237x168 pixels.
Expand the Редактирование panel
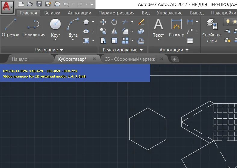click(123, 50)
